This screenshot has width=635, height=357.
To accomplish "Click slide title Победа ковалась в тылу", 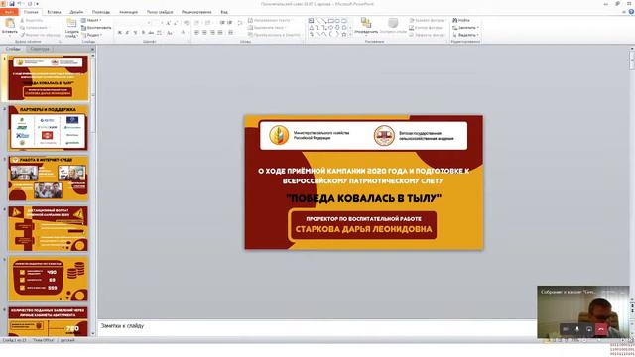I will (363, 198).
